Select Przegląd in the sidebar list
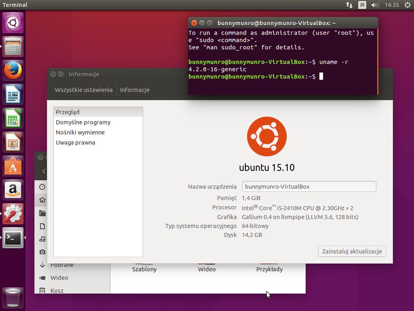Image resolution: width=414 pixels, height=311 pixels. (98, 112)
